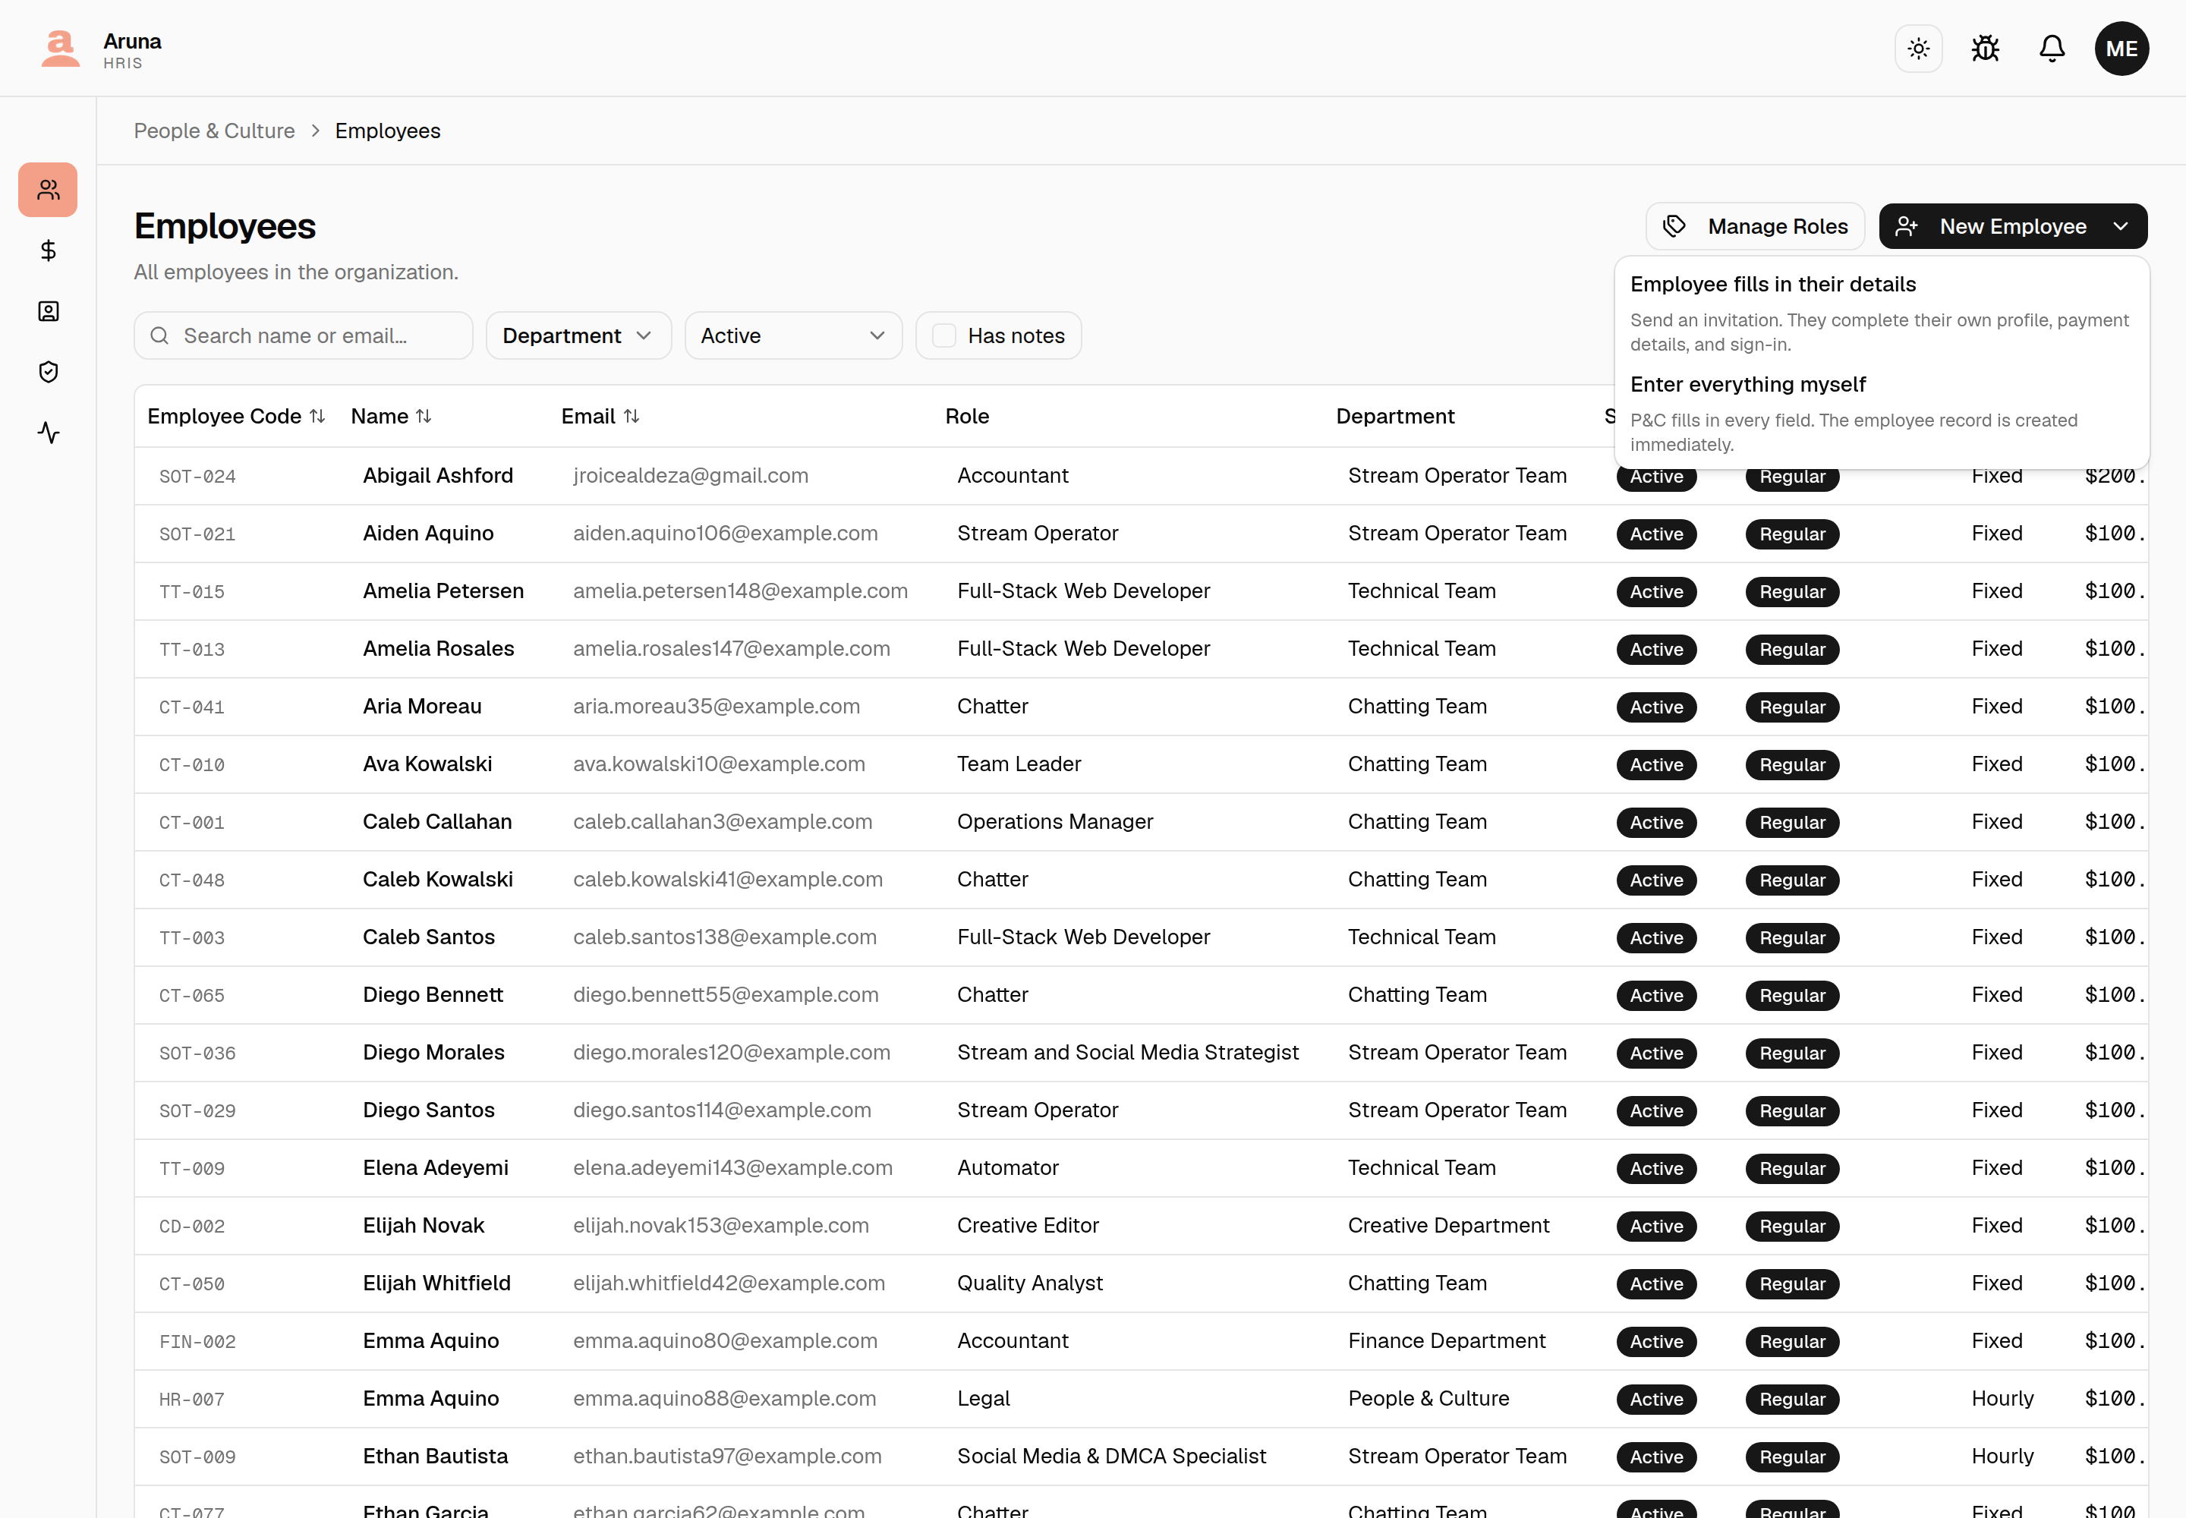This screenshot has height=1518, width=2186.
Task: Click Hourly in Ethan Bautista row
Action: 2002,1457
